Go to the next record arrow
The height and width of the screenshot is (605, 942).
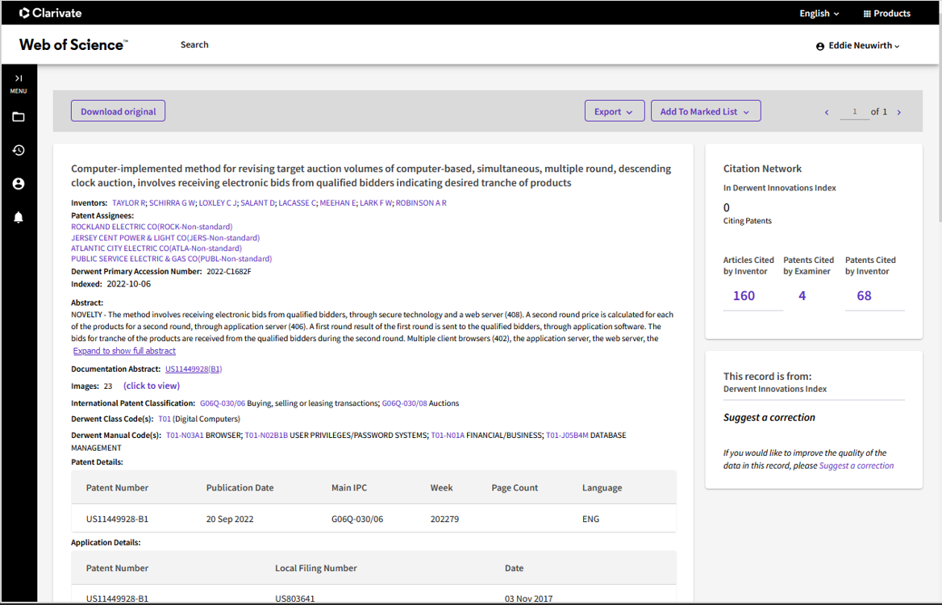[898, 112]
